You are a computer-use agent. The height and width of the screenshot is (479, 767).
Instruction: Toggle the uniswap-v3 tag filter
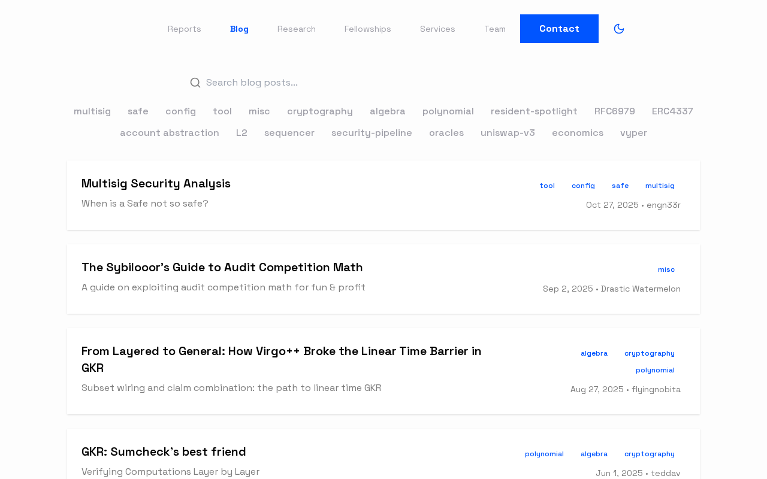point(508,133)
